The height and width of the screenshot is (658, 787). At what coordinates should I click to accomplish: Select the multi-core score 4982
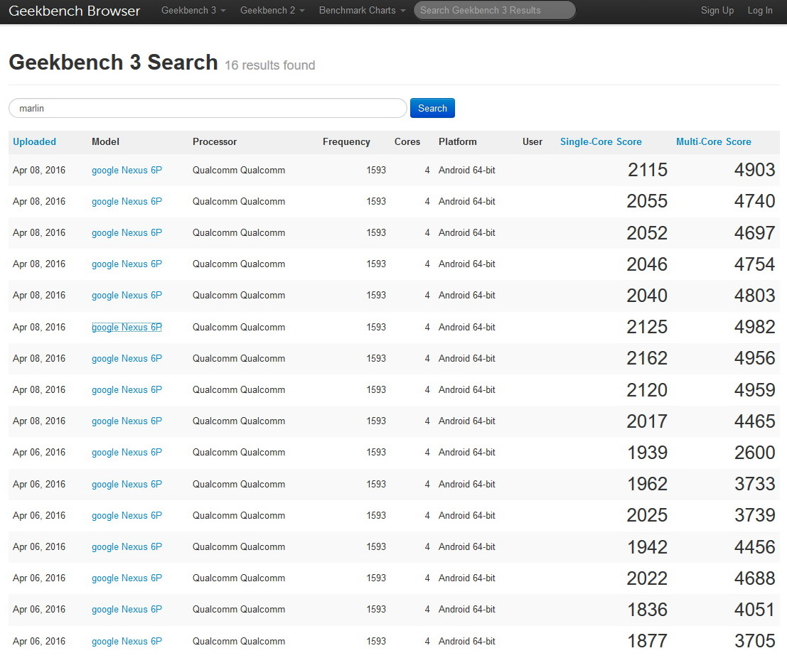tap(754, 327)
